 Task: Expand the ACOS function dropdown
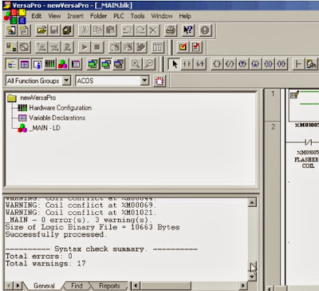[x=144, y=81]
